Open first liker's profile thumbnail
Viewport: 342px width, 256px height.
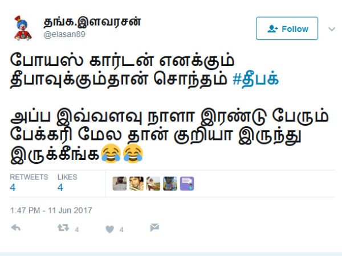pyautogui.click(x=120, y=184)
